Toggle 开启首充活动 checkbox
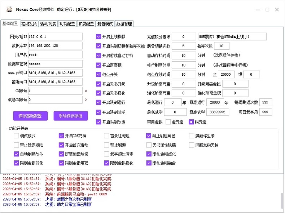Viewport: 285px width, 213px height. click(x=61, y=145)
